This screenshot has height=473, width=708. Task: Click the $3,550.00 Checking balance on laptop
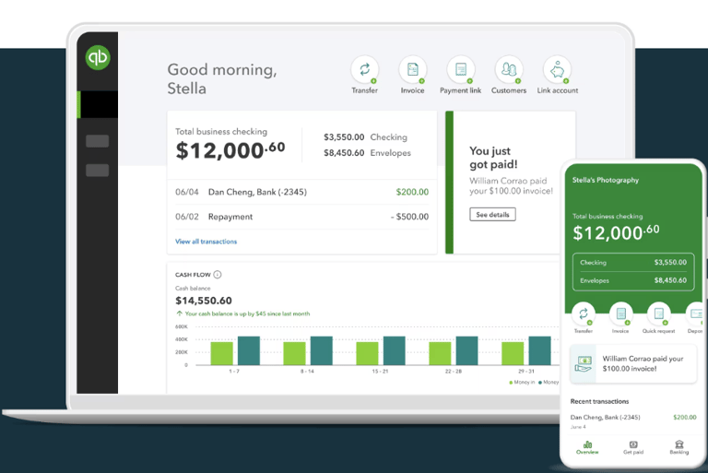pos(344,136)
